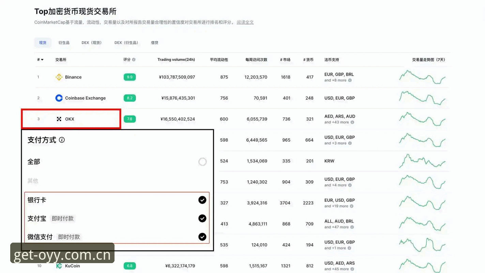Open the DEX(衍生品) tab
Viewport: 485px width, 273px height.
coord(126,43)
